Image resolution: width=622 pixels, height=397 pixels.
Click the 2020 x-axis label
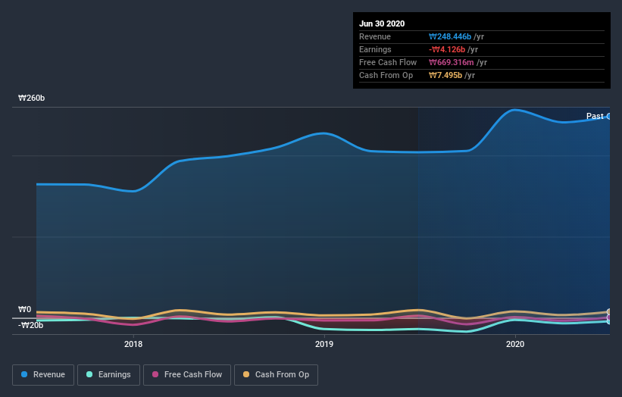tap(515, 344)
